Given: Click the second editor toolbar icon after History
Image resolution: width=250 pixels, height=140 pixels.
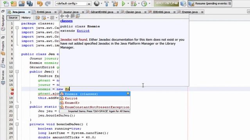Looking at the screenshot, I should (44, 17).
